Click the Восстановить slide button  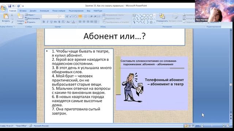[x=33, y=19]
